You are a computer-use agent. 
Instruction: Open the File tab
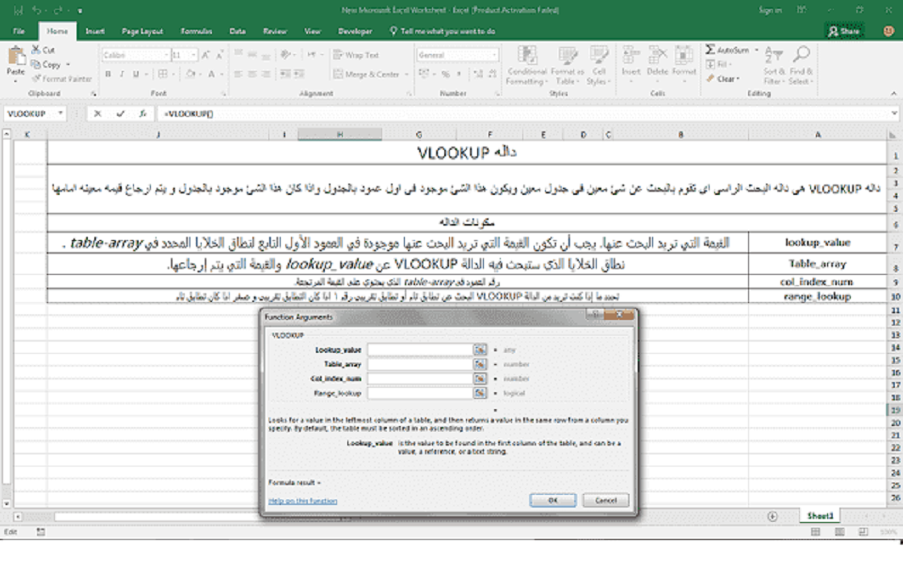tap(19, 31)
